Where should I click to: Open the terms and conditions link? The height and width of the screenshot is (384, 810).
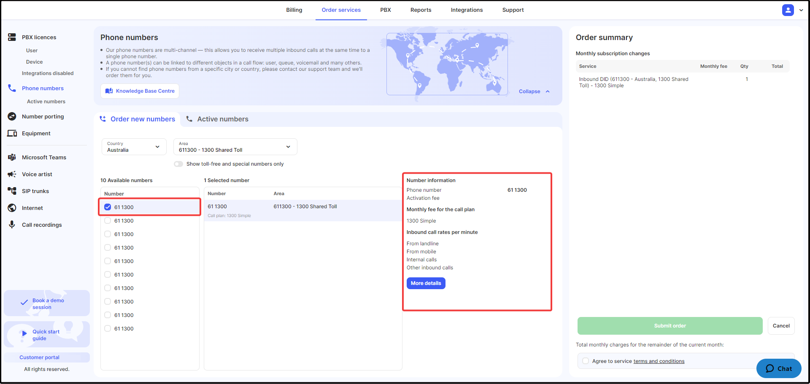[659, 361]
